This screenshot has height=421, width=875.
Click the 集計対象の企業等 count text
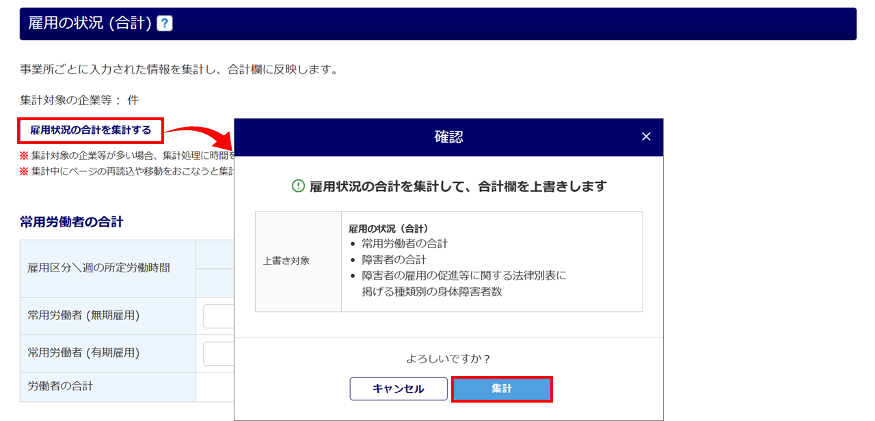click(79, 100)
